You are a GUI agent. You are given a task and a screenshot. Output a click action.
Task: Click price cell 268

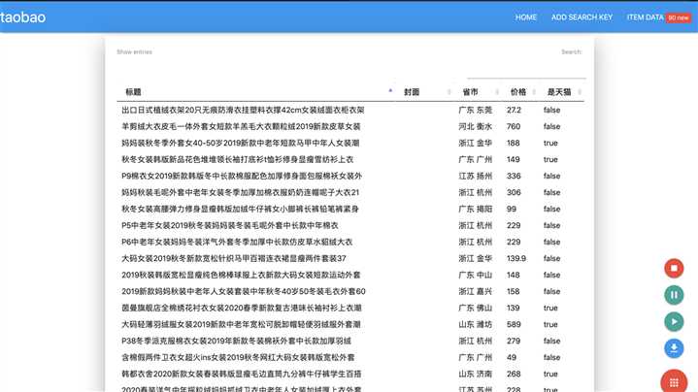[514, 374]
